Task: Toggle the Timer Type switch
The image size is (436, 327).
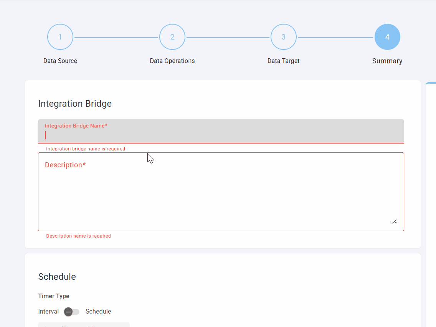Action: 71,312
